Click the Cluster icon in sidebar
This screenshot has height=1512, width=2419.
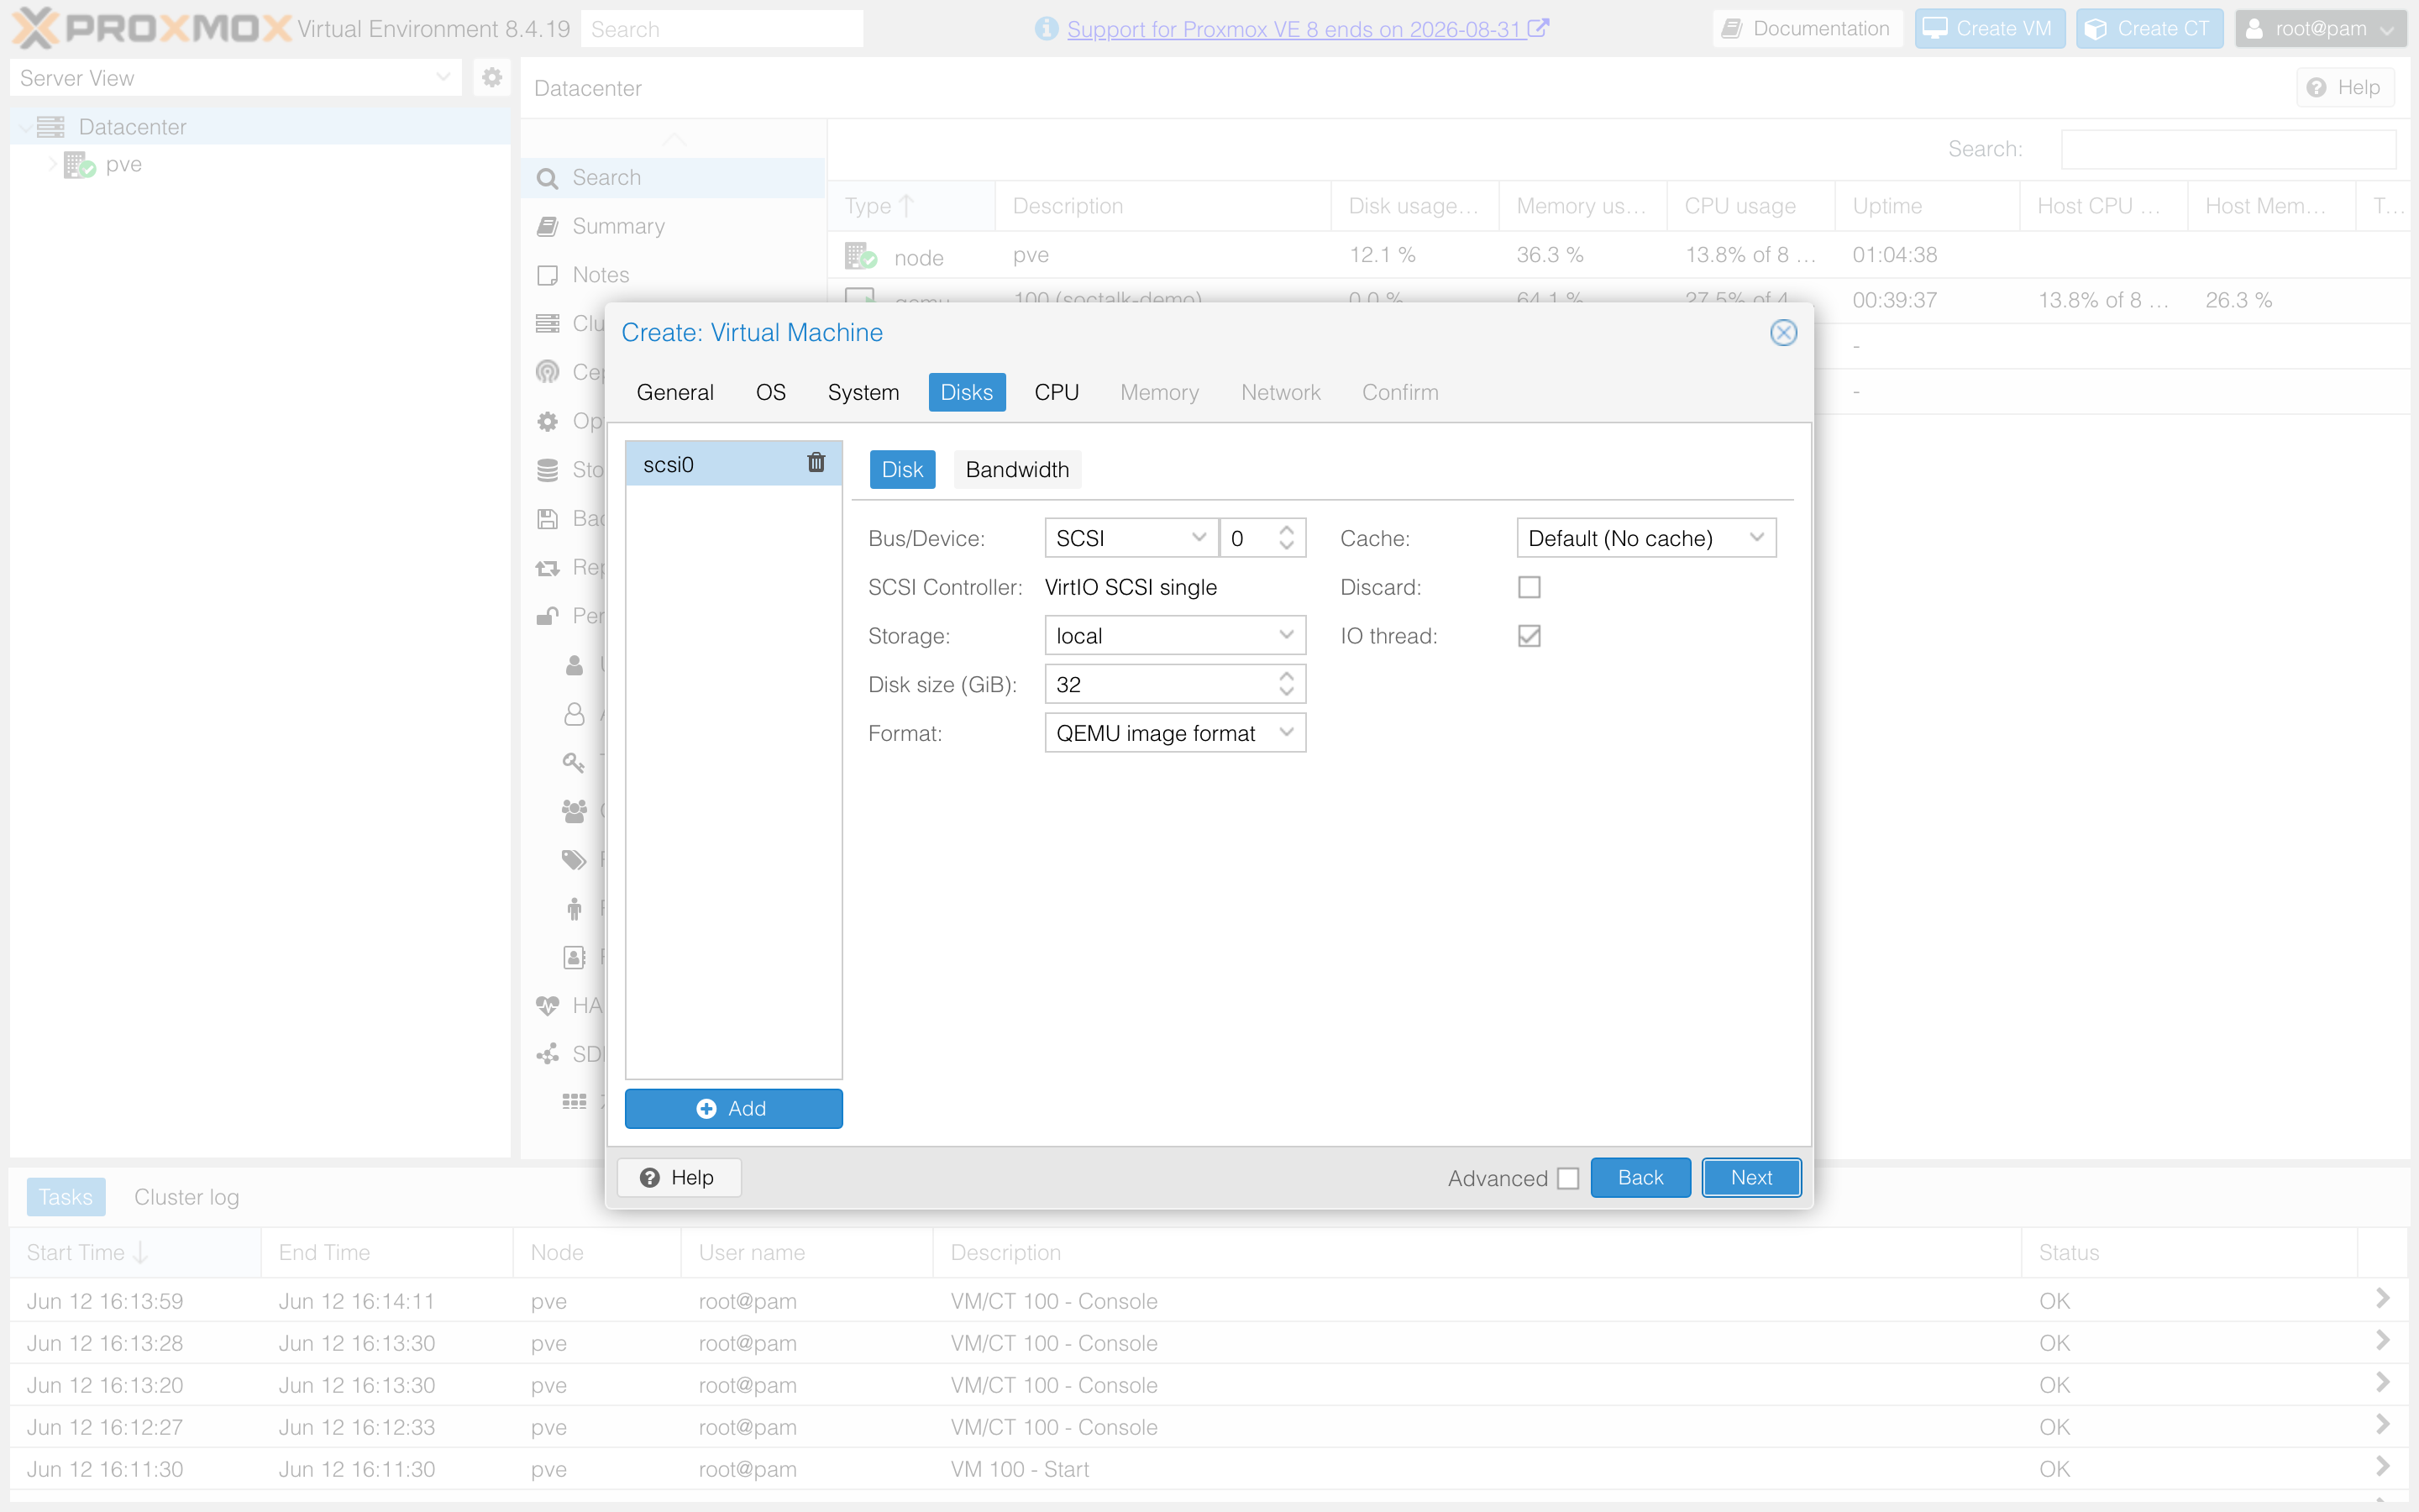click(547, 323)
